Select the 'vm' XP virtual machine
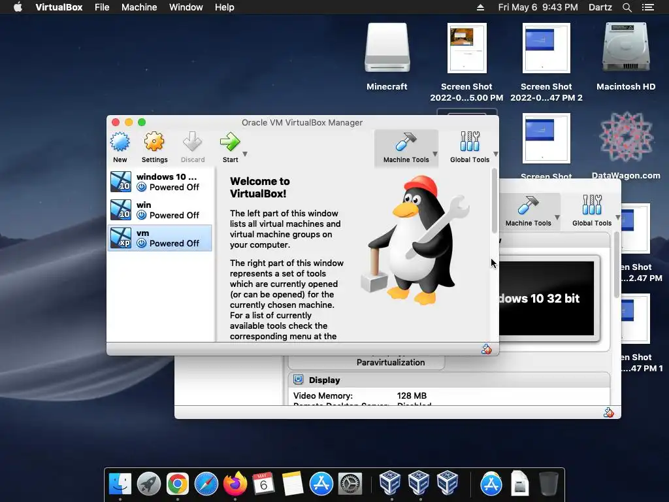This screenshot has width=669, height=502. point(160,238)
